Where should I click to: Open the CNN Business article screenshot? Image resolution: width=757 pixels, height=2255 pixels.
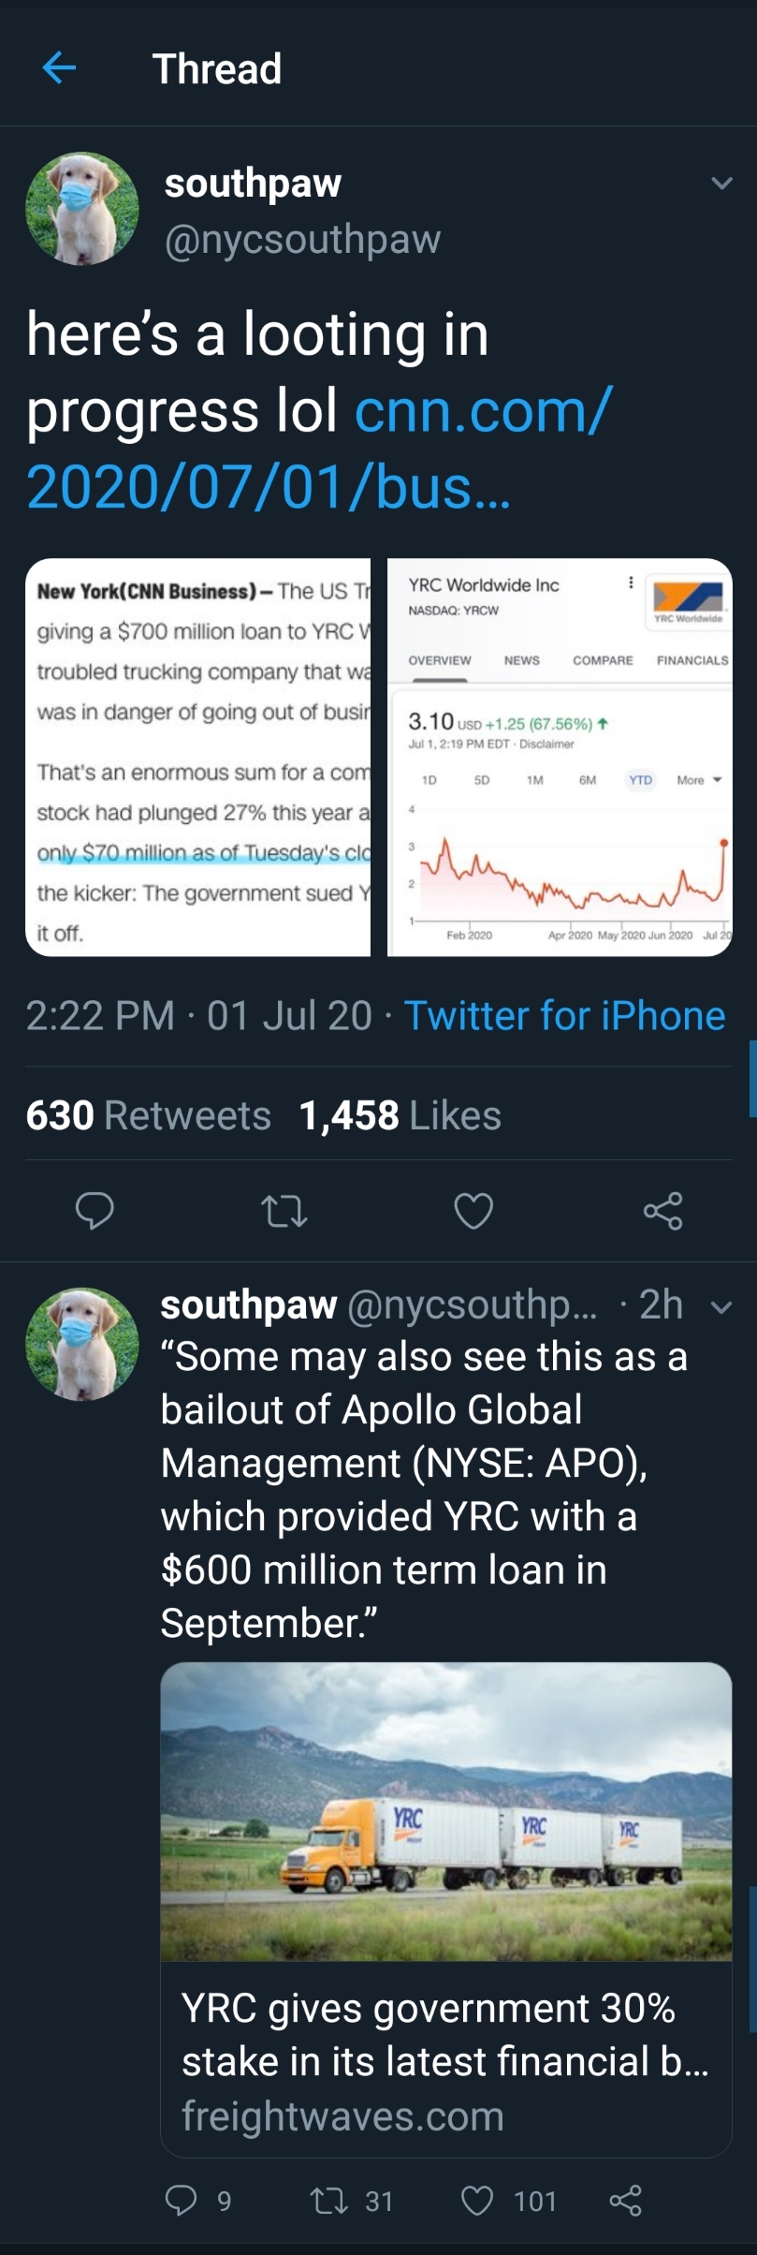point(198,757)
